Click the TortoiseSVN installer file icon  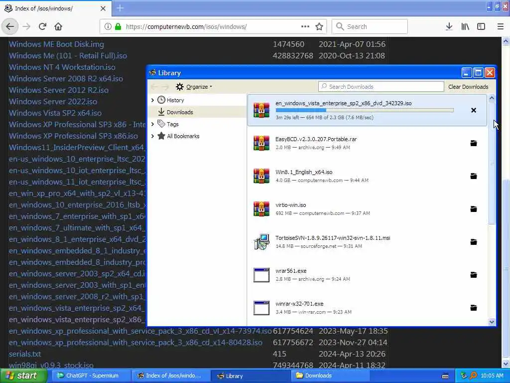tap(261, 242)
